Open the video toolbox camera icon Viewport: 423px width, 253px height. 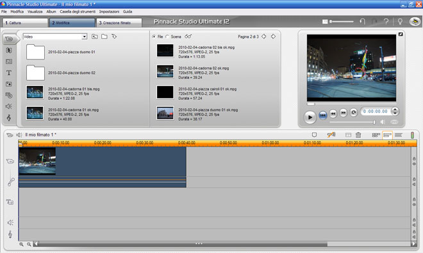point(10,135)
